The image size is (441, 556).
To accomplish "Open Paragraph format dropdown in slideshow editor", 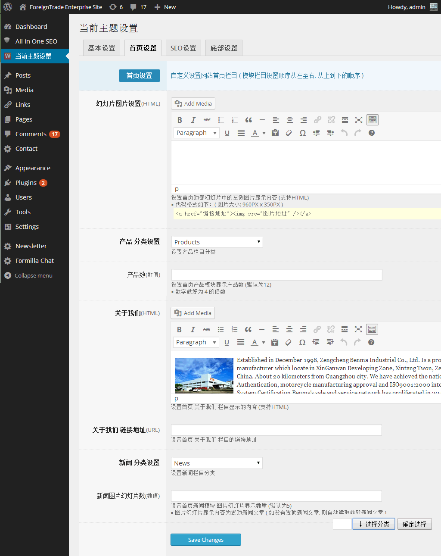I will 196,133.
